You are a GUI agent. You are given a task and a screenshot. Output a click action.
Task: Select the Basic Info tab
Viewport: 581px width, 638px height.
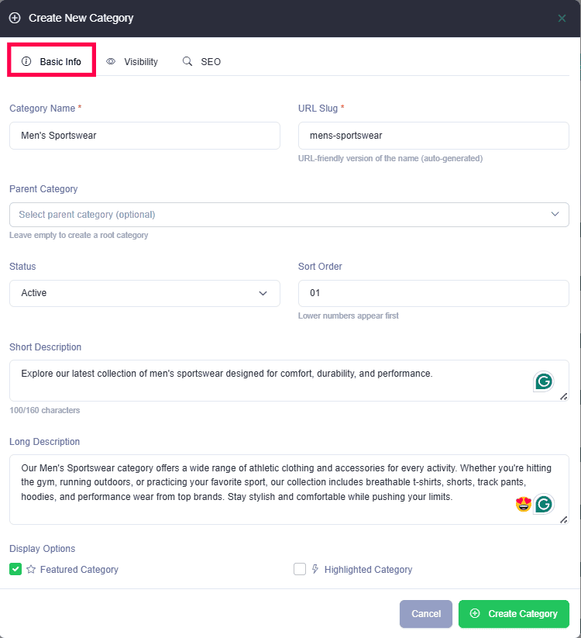[x=52, y=61]
